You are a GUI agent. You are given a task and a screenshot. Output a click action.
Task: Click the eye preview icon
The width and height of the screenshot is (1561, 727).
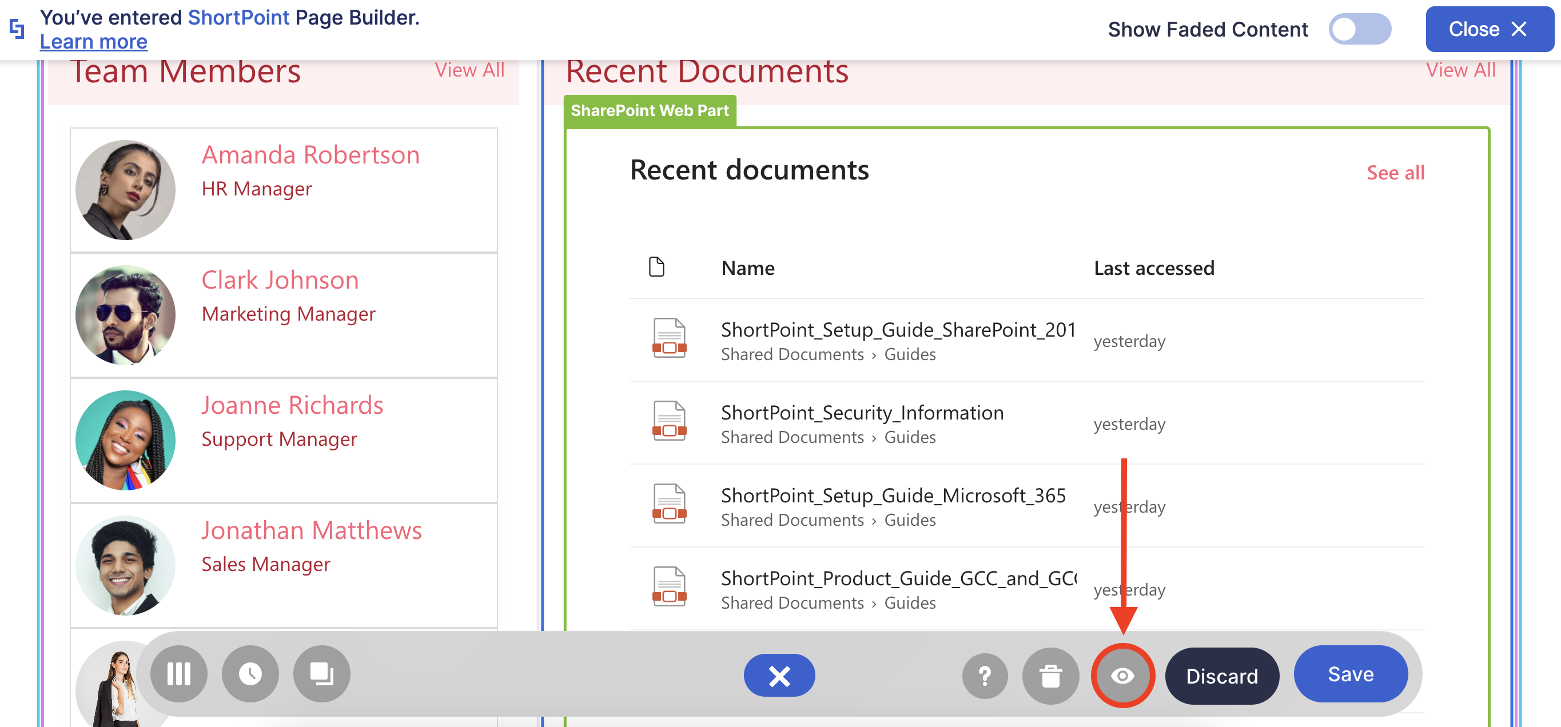1122,676
